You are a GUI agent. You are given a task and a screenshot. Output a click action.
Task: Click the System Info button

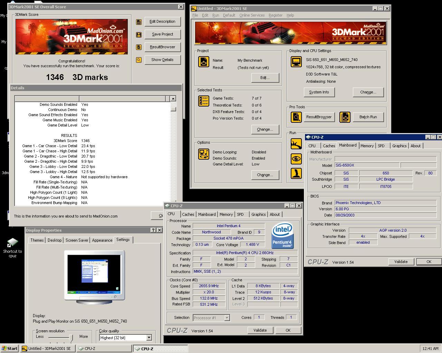pos(319,92)
